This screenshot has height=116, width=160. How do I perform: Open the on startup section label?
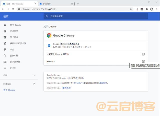[13, 68]
